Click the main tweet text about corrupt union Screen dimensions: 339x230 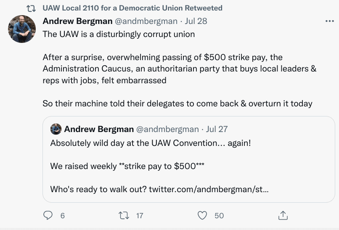[x=119, y=34]
